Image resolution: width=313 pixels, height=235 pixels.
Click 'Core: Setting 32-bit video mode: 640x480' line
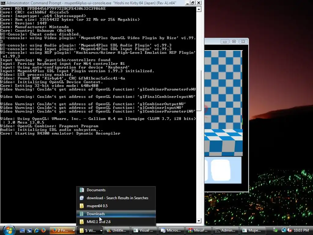pyautogui.click(x=49, y=86)
